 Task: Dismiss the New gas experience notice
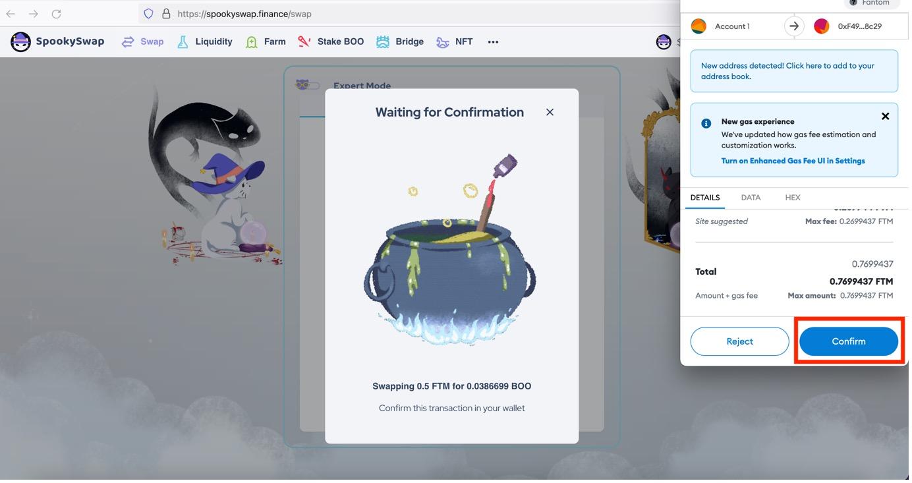[885, 116]
